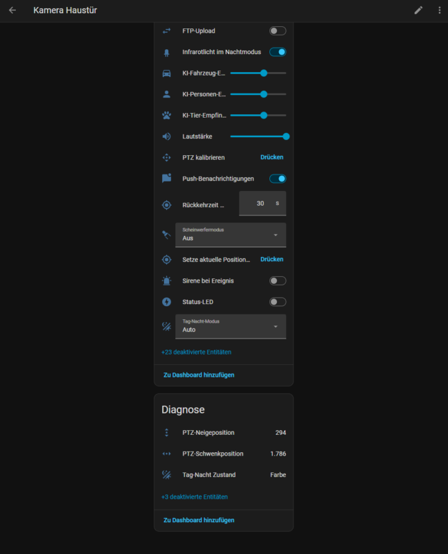Show +23 deaktivierte Entitäten
This screenshot has height=554, width=448.
pos(197,352)
